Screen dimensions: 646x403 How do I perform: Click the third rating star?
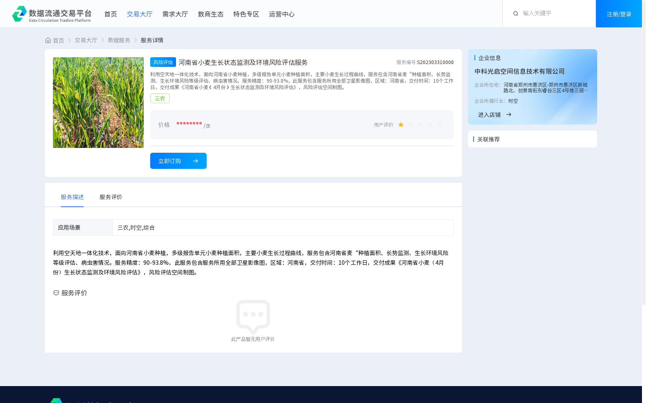coord(420,125)
